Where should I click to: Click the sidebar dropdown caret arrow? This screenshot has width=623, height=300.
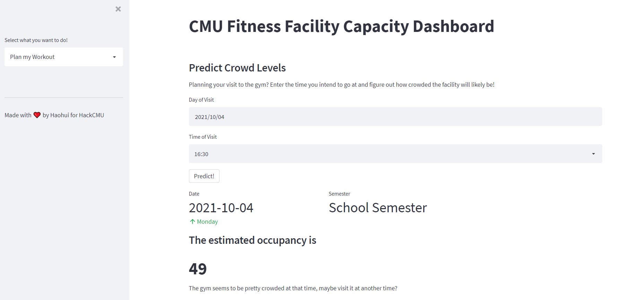coord(114,57)
